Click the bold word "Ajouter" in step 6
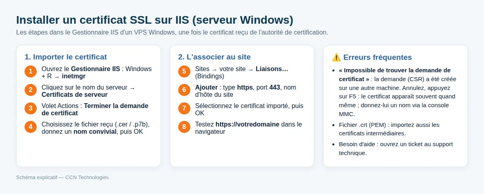The width and height of the screenshot is (484, 194). pos(207,87)
